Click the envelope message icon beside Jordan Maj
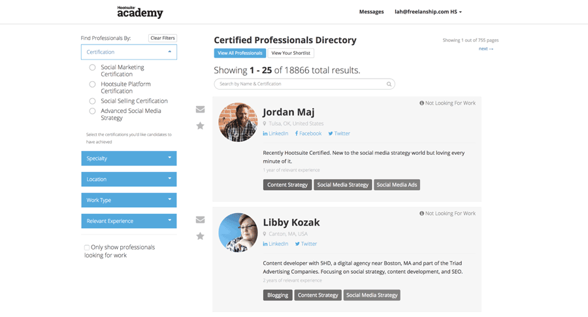Screen dimensions: 588x317 click(201, 109)
